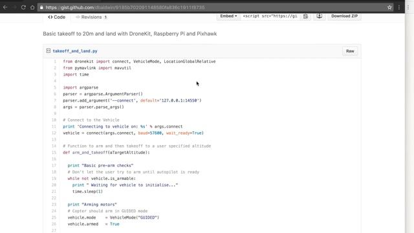Open the browser three-dot menu
Screen dimensions: 414x233
pyautogui.click(x=399, y=7)
